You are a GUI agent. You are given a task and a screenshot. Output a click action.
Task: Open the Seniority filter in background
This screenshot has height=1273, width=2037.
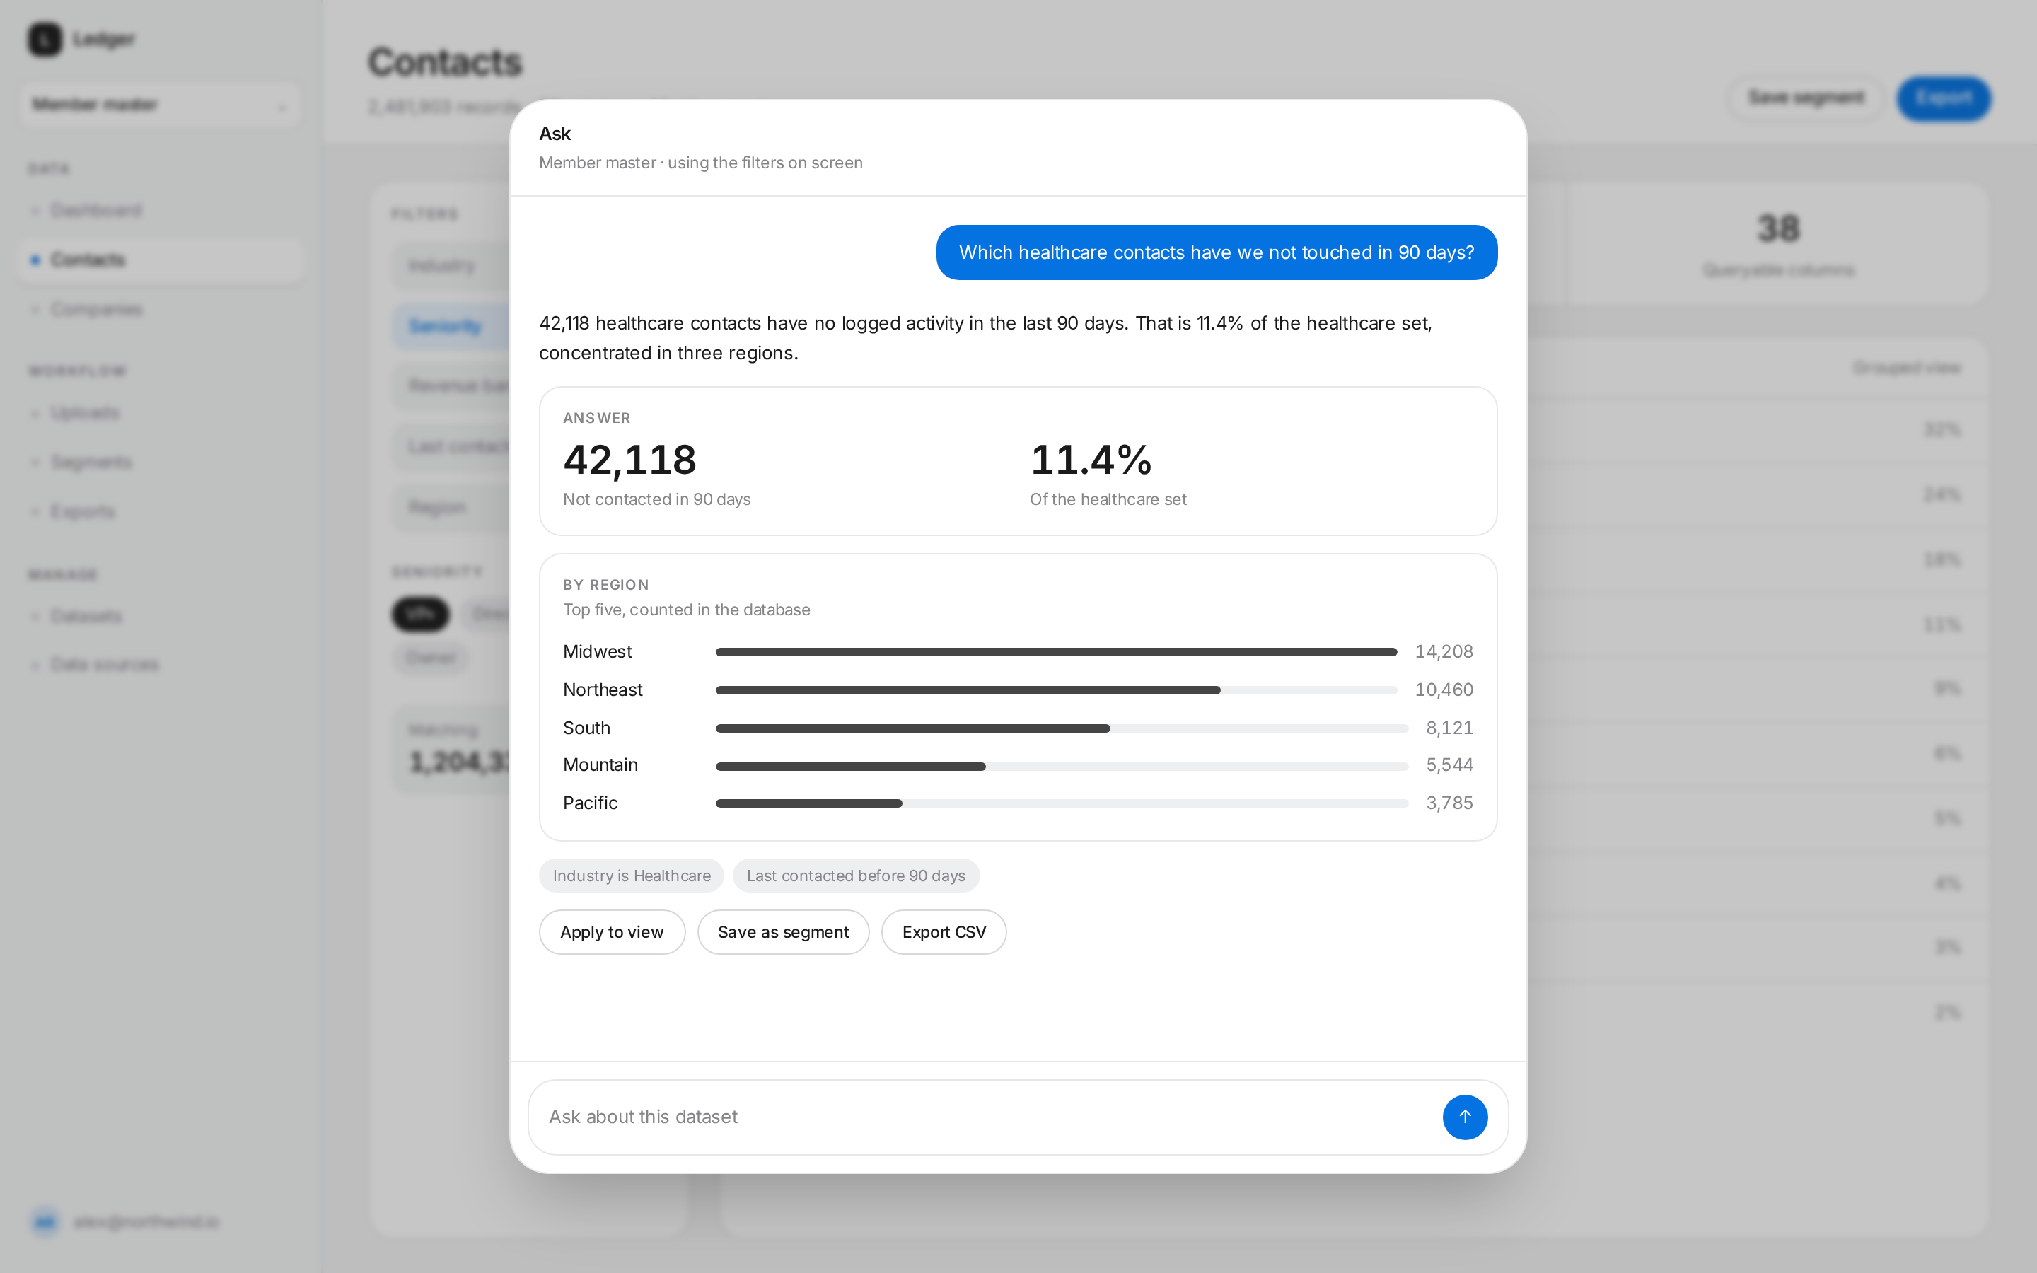pos(451,326)
